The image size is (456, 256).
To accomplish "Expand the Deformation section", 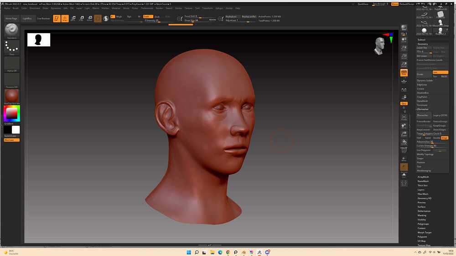I will 424,211.
